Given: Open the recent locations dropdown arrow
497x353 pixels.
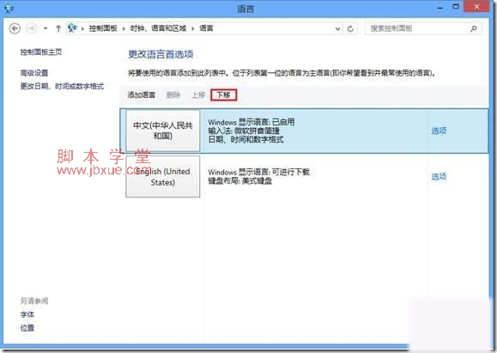Looking at the screenshot, I should tap(45, 28).
